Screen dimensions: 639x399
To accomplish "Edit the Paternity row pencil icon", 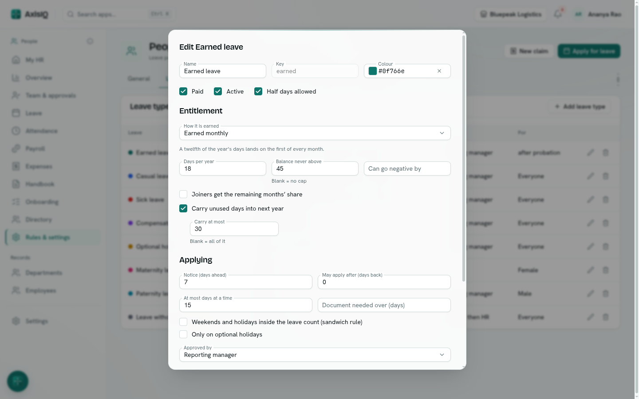I will 590,293.
